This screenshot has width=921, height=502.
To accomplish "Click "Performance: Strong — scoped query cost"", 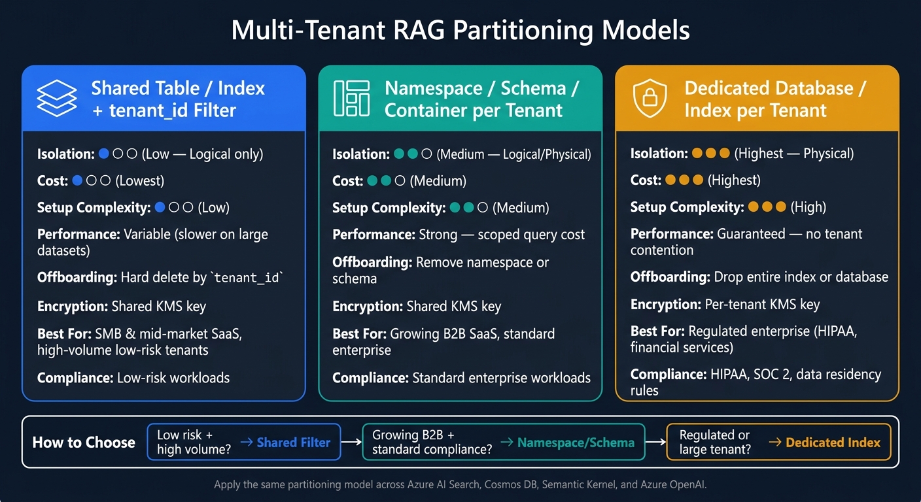I will click(459, 234).
